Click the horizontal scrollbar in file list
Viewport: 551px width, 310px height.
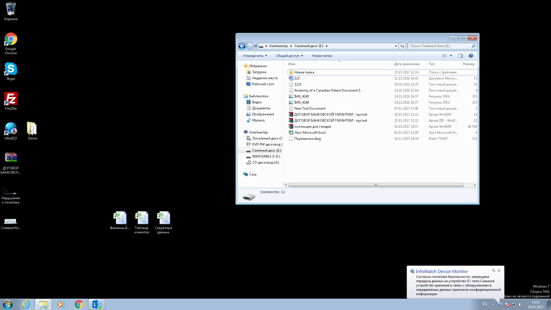click(376, 185)
